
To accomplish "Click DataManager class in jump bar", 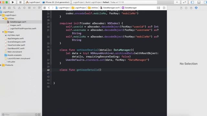I will (129, 8).
